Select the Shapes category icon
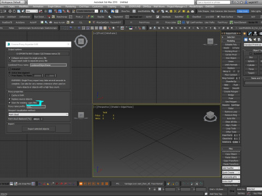Image resolution: width=262 pixels, height=196 pixels. pyautogui.click(x=250, y=39)
